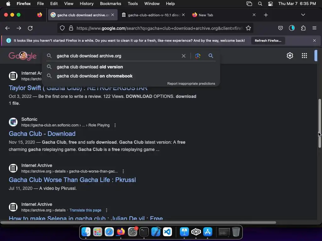322x241 pixels.
Task: Open Google quick settings gear
Action: tap(290, 56)
